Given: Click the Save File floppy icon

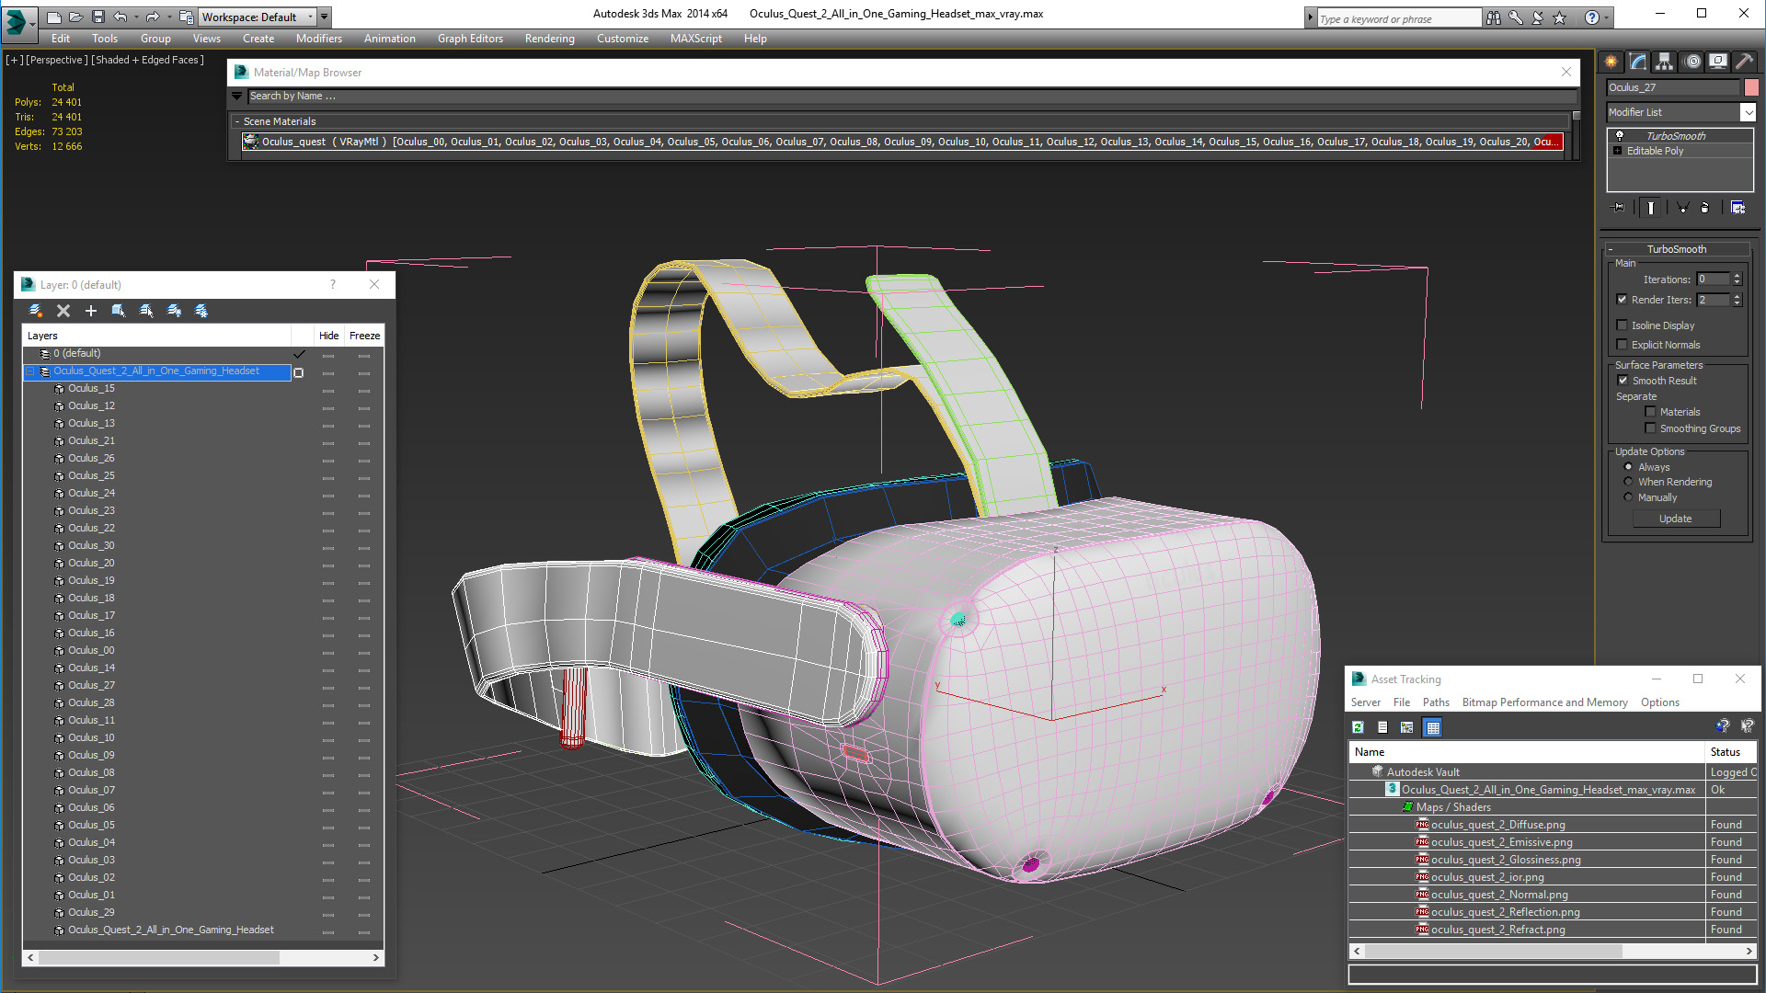Looking at the screenshot, I should coord(98,17).
